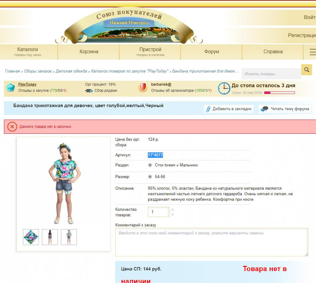Click the red error cross icon
This screenshot has width=316, height=283.
(x=12, y=127)
